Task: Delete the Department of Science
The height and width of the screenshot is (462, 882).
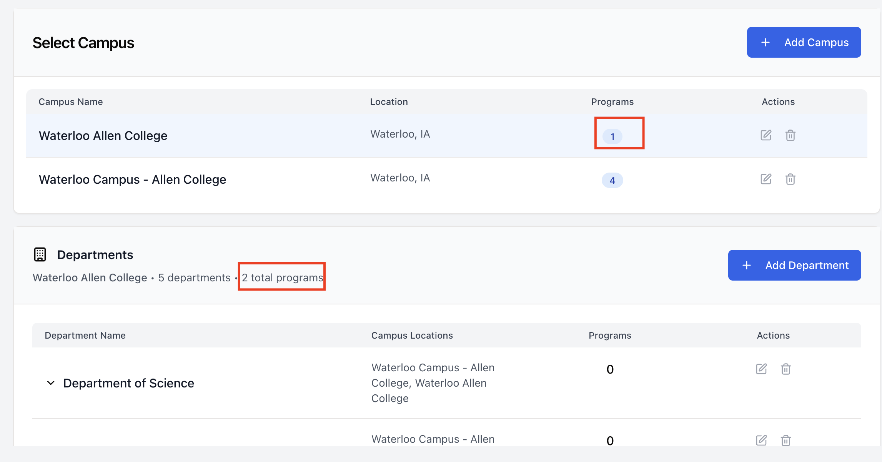Action: 785,369
